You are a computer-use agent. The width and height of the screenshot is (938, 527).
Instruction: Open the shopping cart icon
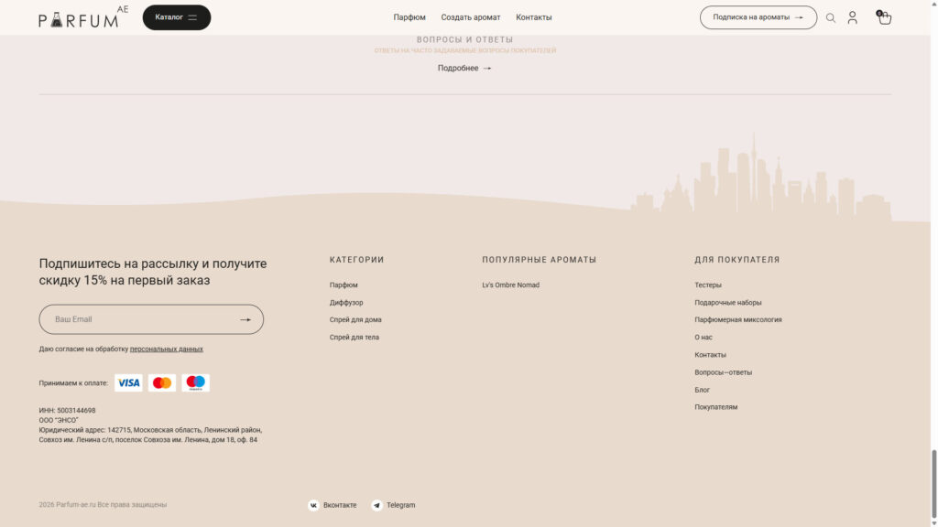(884, 17)
